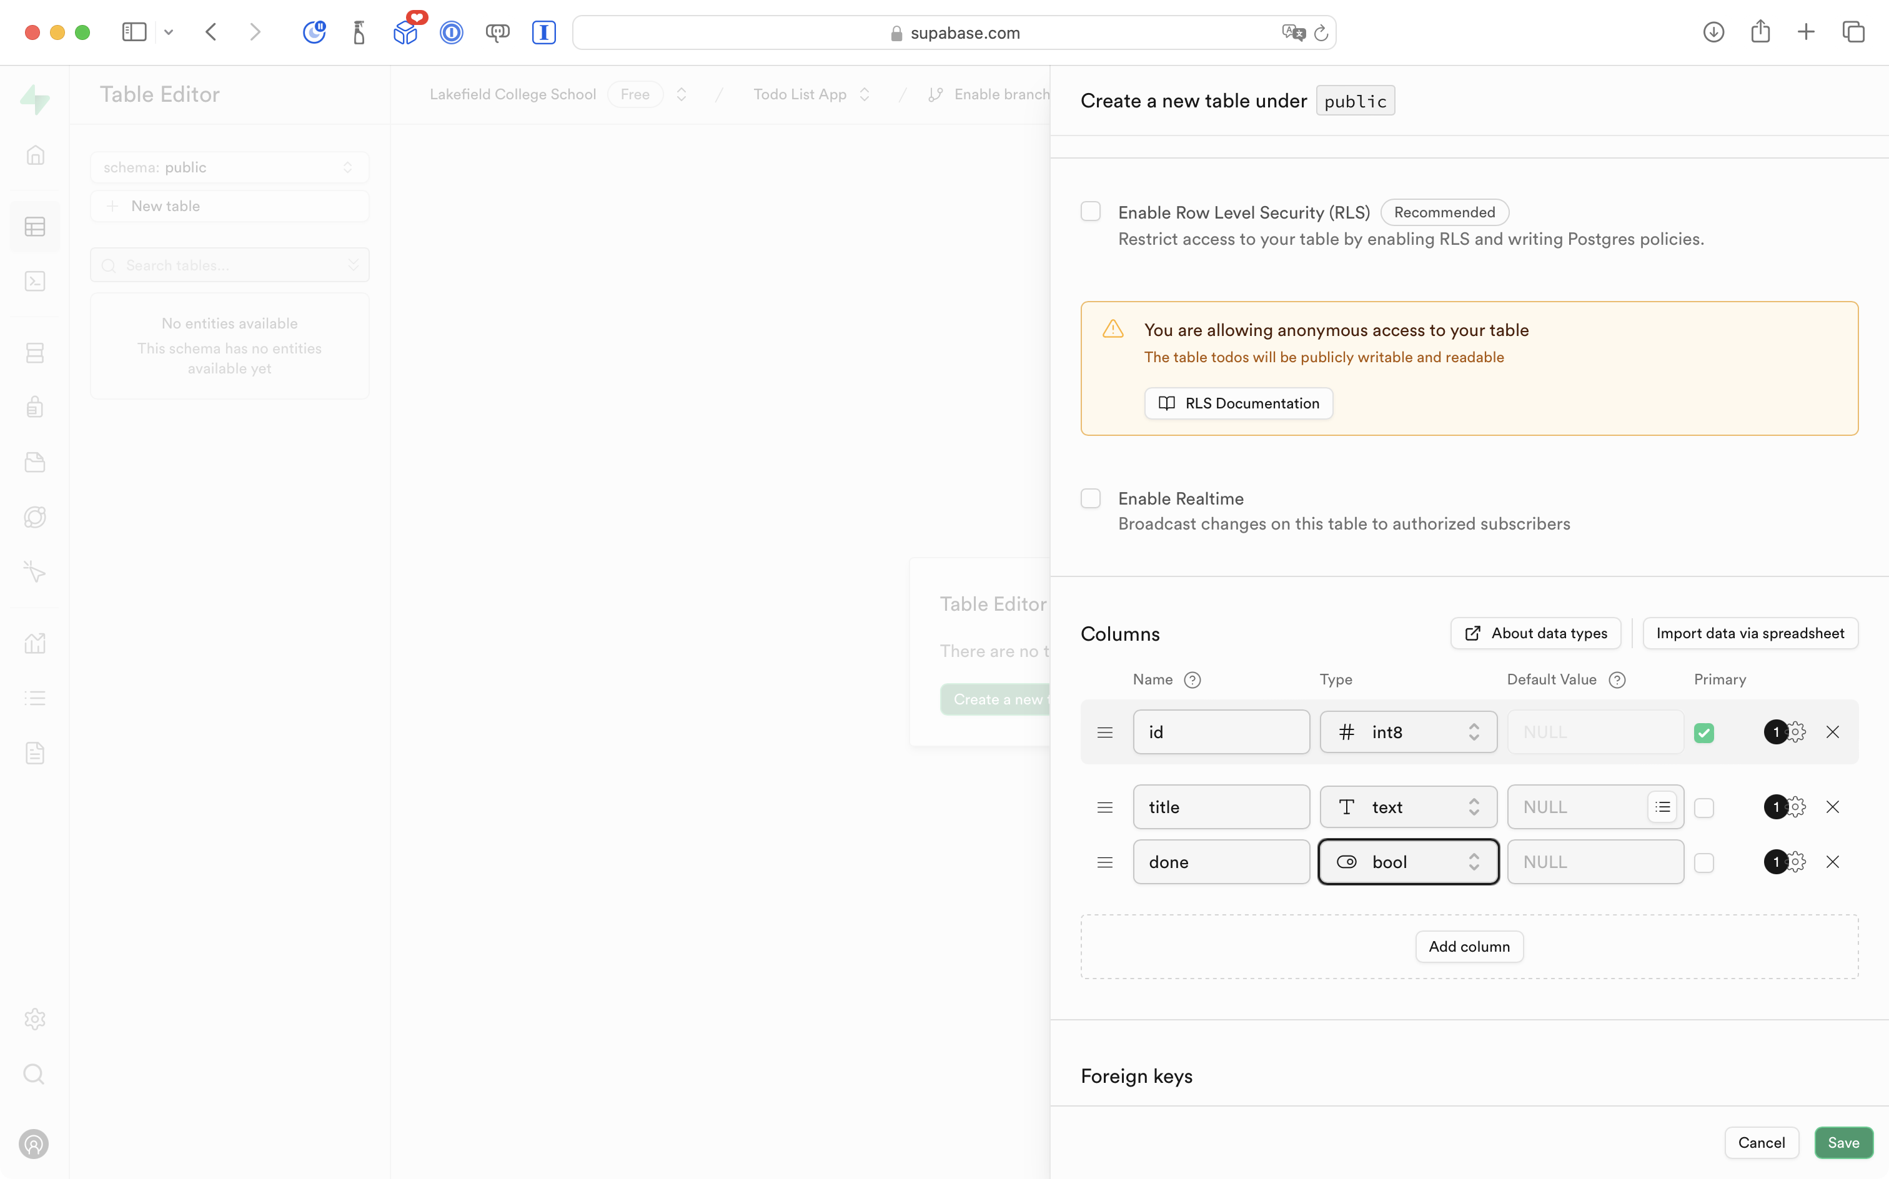The image size is (1889, 1179).
Task: Open the RLS Documentation link
Action: [x=1237, y=403]
